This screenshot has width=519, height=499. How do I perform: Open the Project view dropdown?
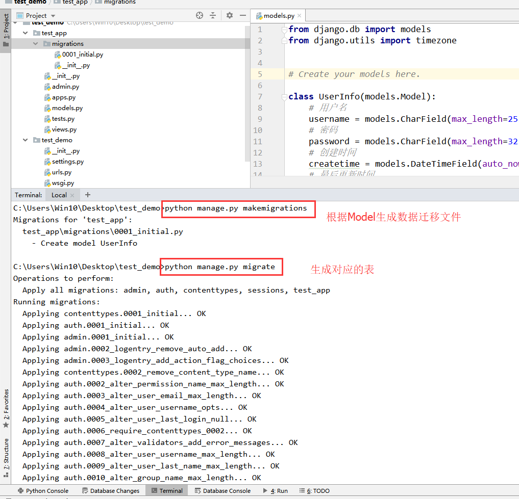pos(53,16)
